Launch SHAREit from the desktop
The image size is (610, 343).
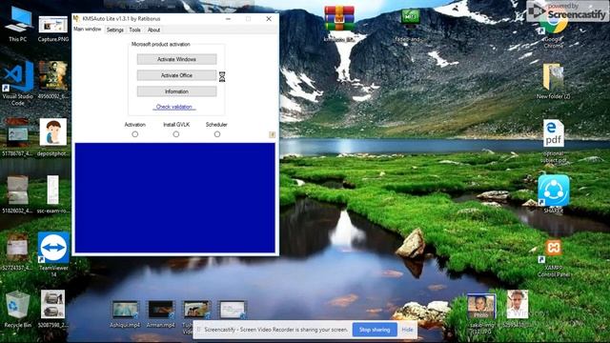coord(553,194)
